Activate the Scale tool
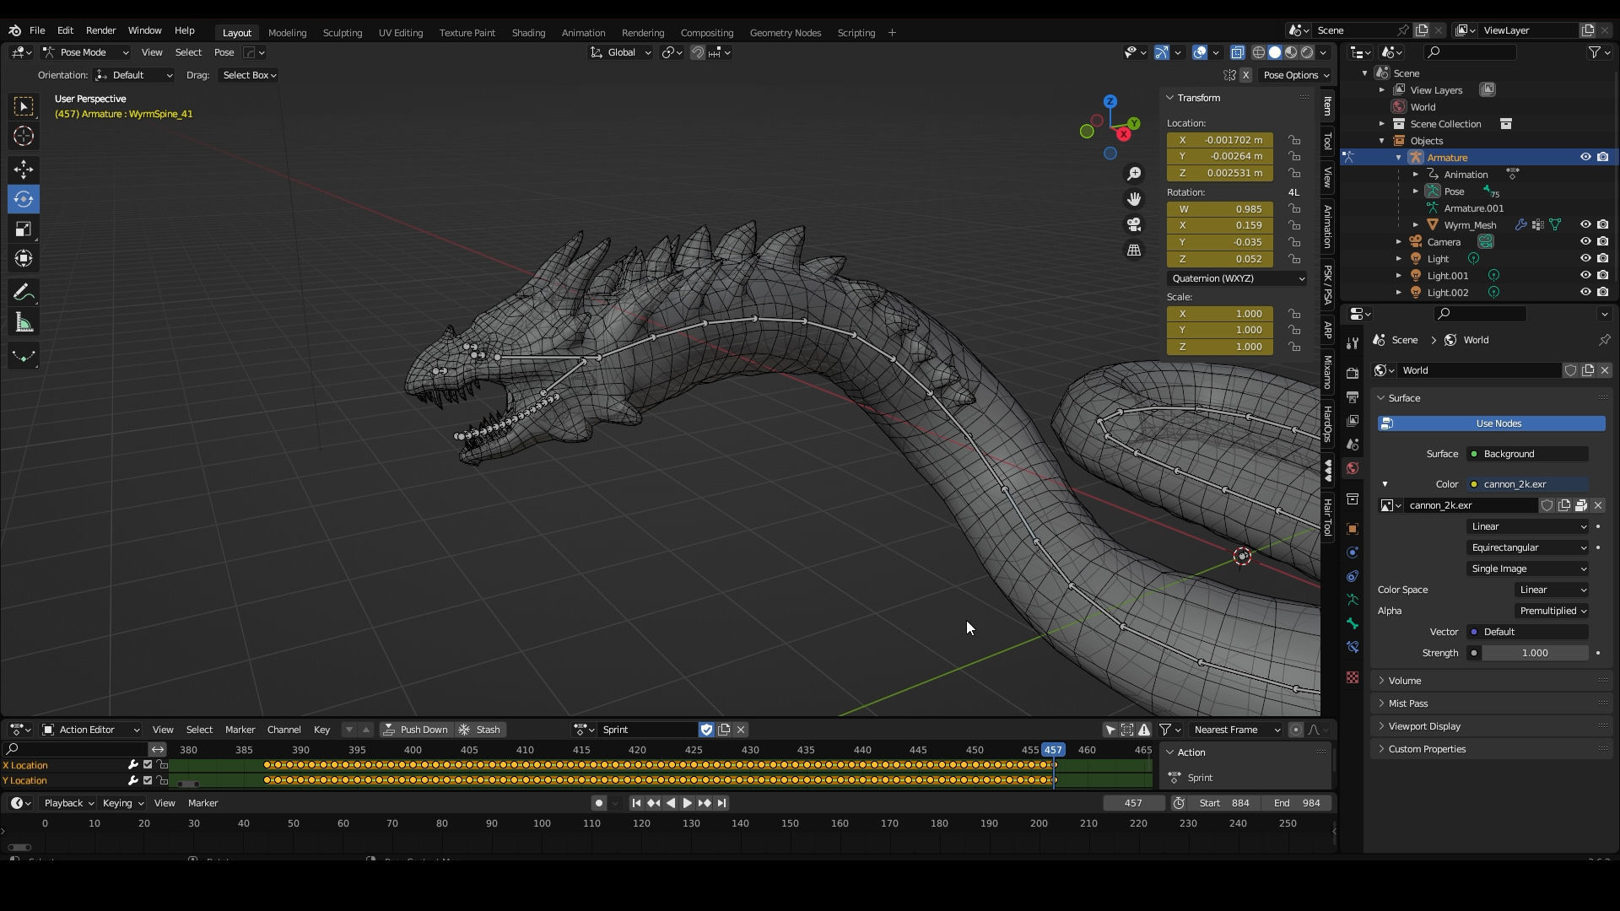The width and height of the screenshot is (1620, 911). click(x=24, y=229)
